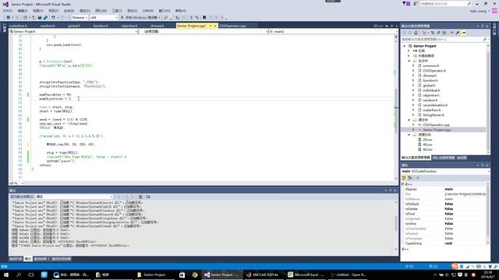This screenshot has width=499, height=280.
Task: Select Error List tab in bottom panel
Action: [16, 259]
